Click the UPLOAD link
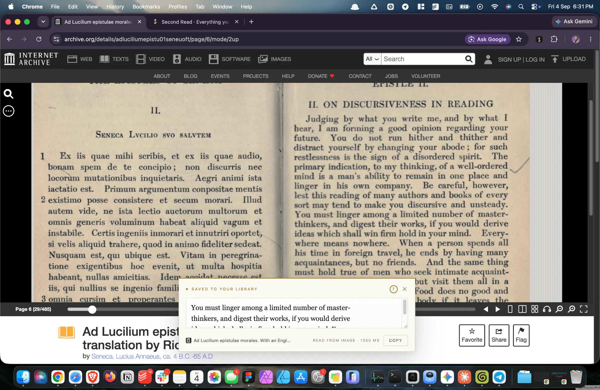 coord(568,59)
